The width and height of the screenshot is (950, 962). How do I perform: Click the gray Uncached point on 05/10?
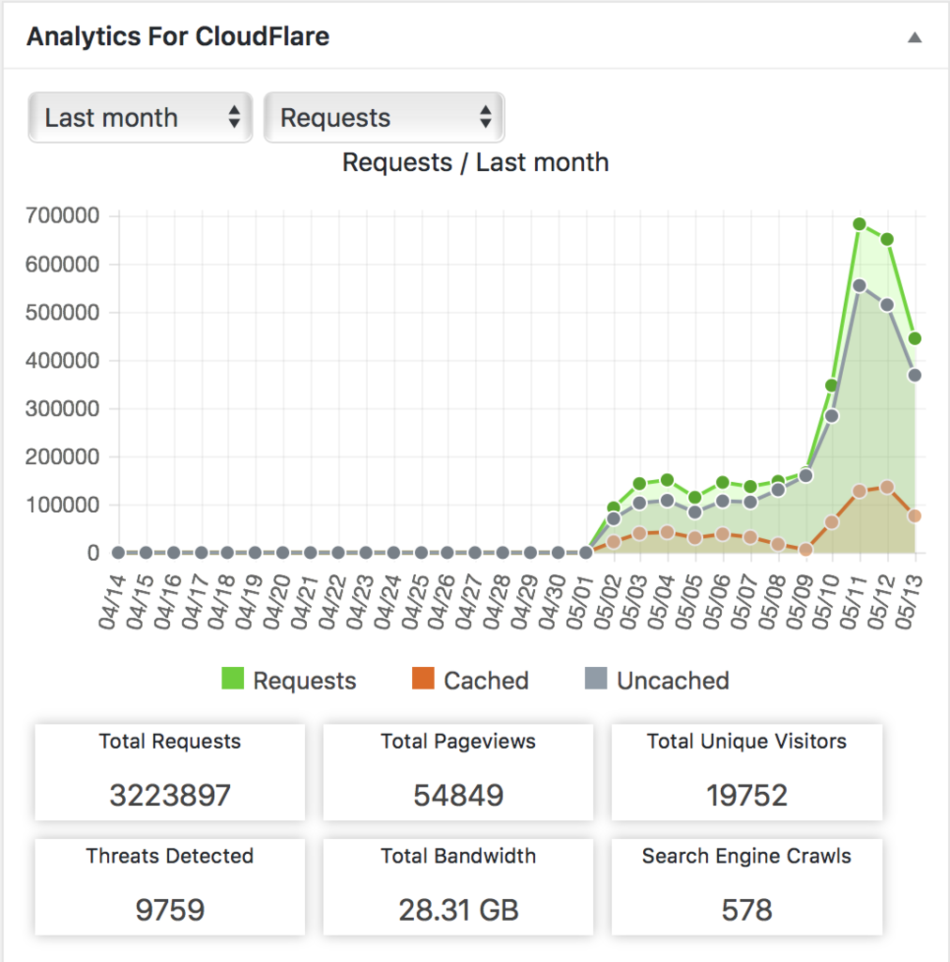832,416
